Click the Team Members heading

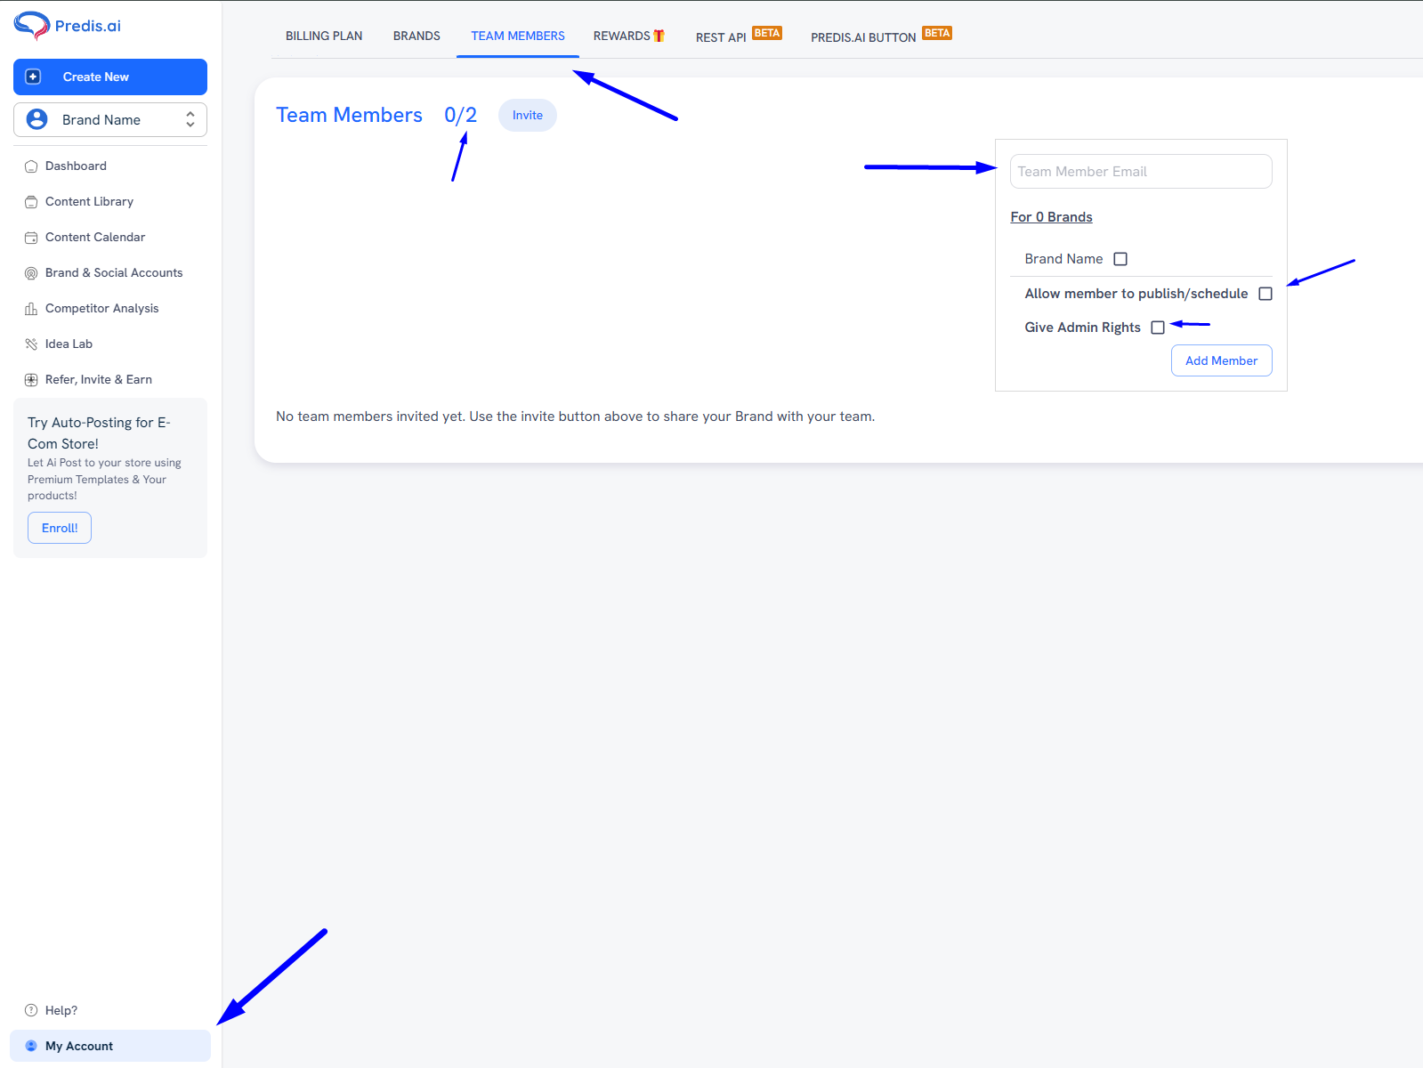click(x=349, y=115)
